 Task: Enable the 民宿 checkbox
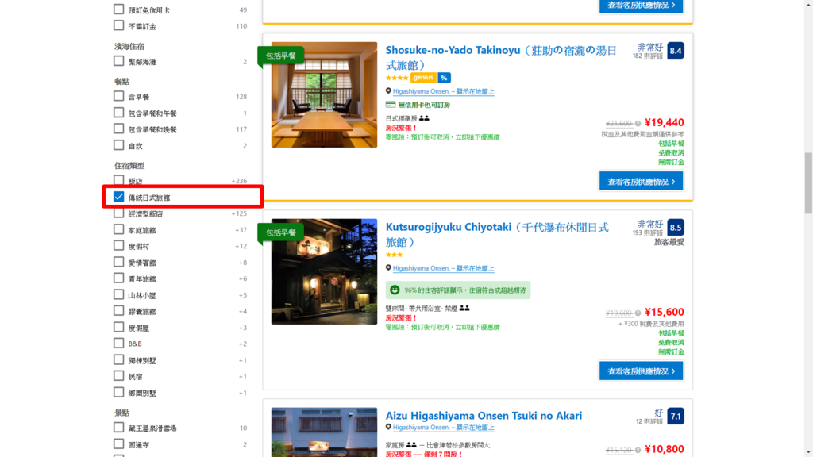tap(119, 376)
